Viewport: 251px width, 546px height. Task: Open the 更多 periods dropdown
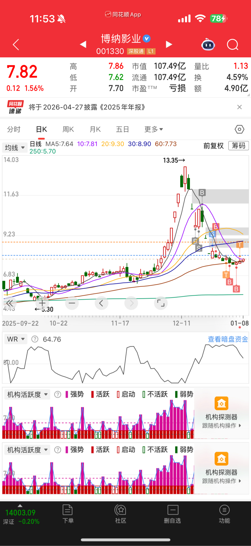pos(154,129)
